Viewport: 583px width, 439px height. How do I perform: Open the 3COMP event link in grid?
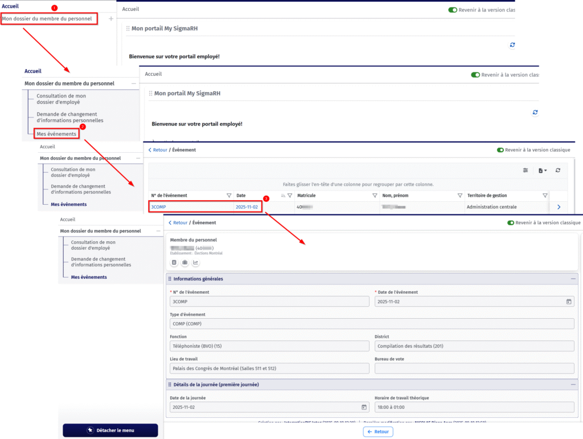(159, 207)
